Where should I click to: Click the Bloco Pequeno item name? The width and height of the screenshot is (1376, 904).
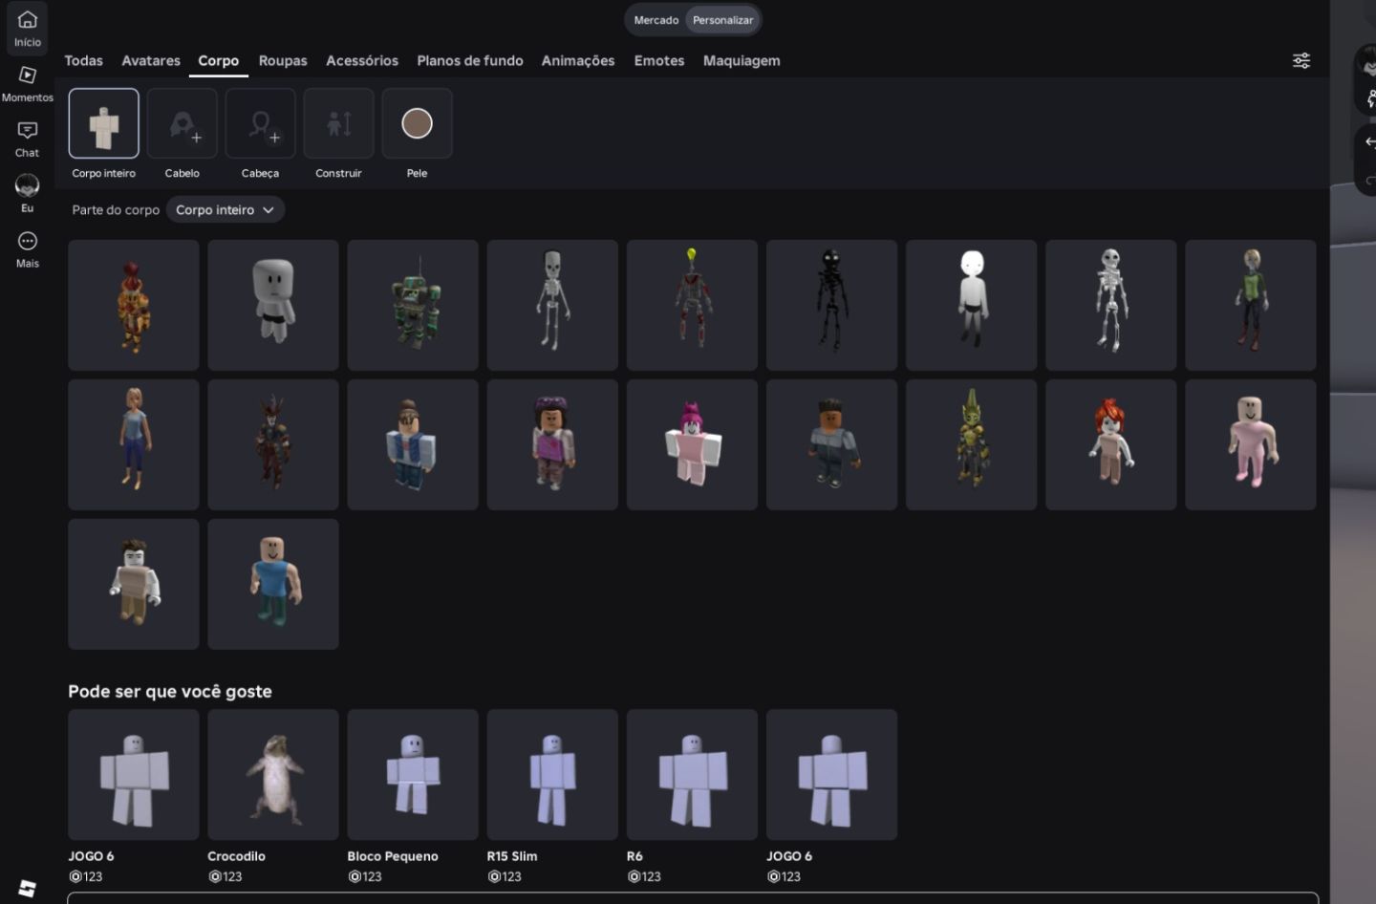(393, 856)
